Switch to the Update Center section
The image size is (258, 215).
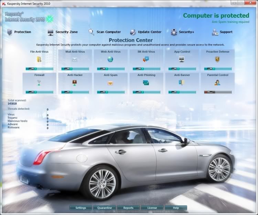(x=150, y=32)
